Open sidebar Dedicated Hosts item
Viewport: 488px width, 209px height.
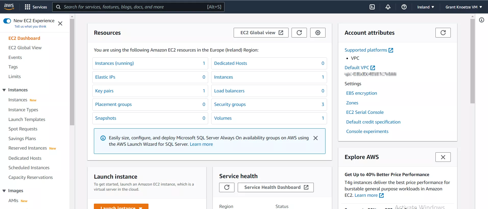click(25, 158)
